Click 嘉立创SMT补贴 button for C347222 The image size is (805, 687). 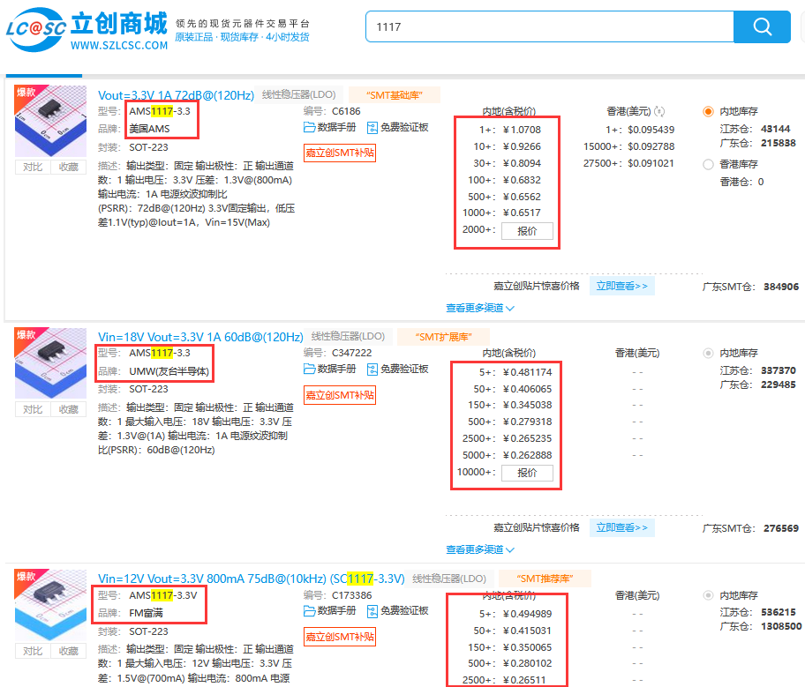340,395
